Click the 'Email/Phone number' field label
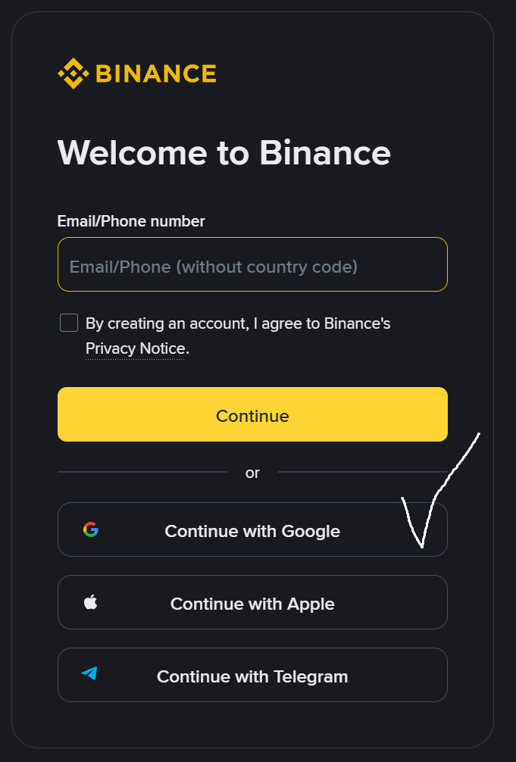The image size is (516, 762). pos(131,221)
